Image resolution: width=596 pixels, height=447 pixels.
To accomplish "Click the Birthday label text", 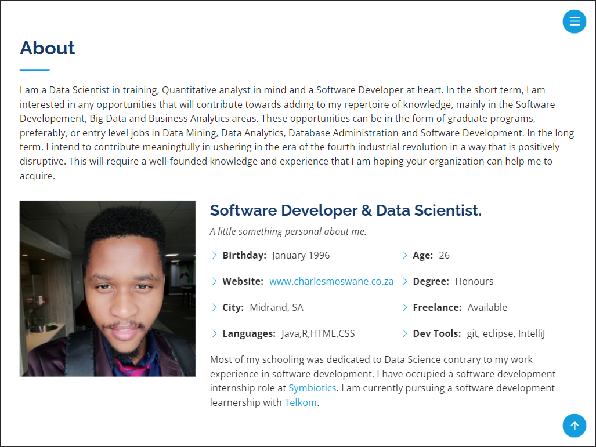I will pos(244,255).
